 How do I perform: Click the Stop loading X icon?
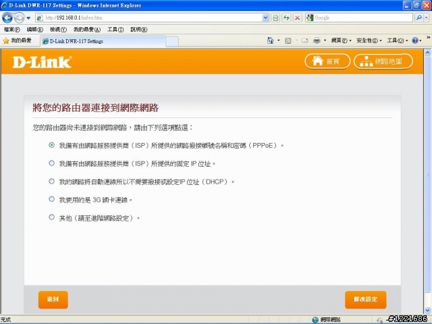[298, 18]
